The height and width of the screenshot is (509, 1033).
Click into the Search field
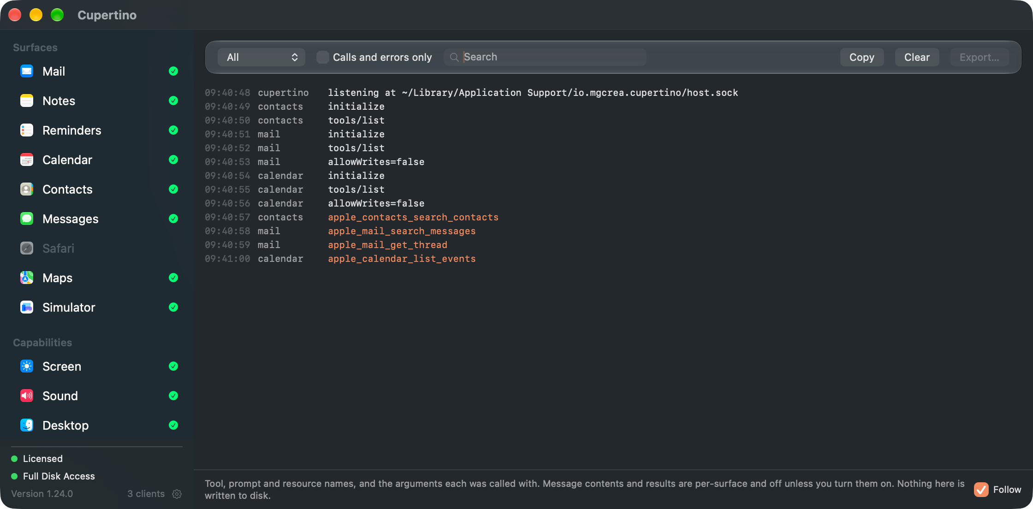[x=545, y=57]
